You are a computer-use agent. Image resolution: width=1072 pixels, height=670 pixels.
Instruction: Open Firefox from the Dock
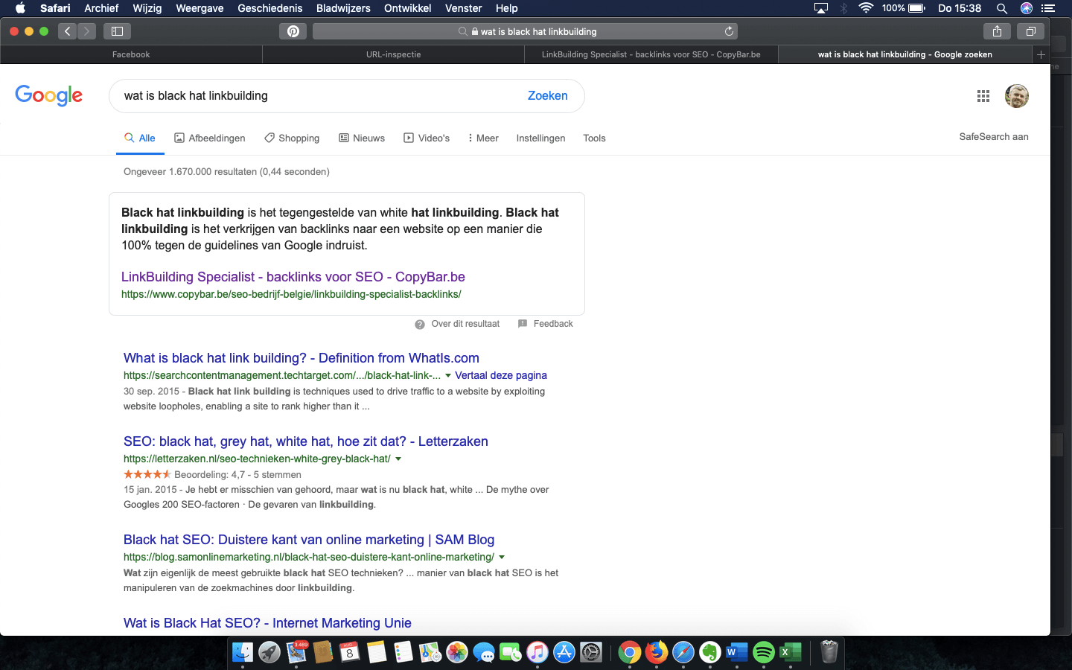(x=656, y=653)
